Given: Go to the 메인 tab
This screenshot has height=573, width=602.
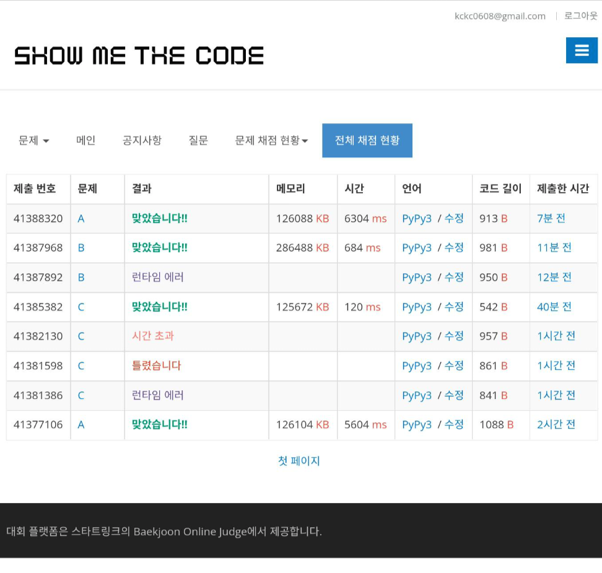Looking at the screenshot, I should click(x=85, y=140).
